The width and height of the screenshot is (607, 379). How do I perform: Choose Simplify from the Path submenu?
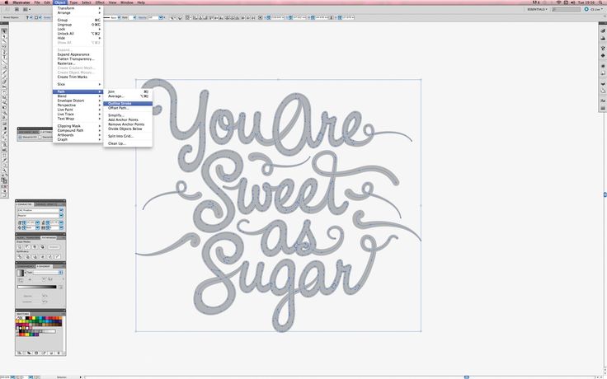tap(128, 115)
